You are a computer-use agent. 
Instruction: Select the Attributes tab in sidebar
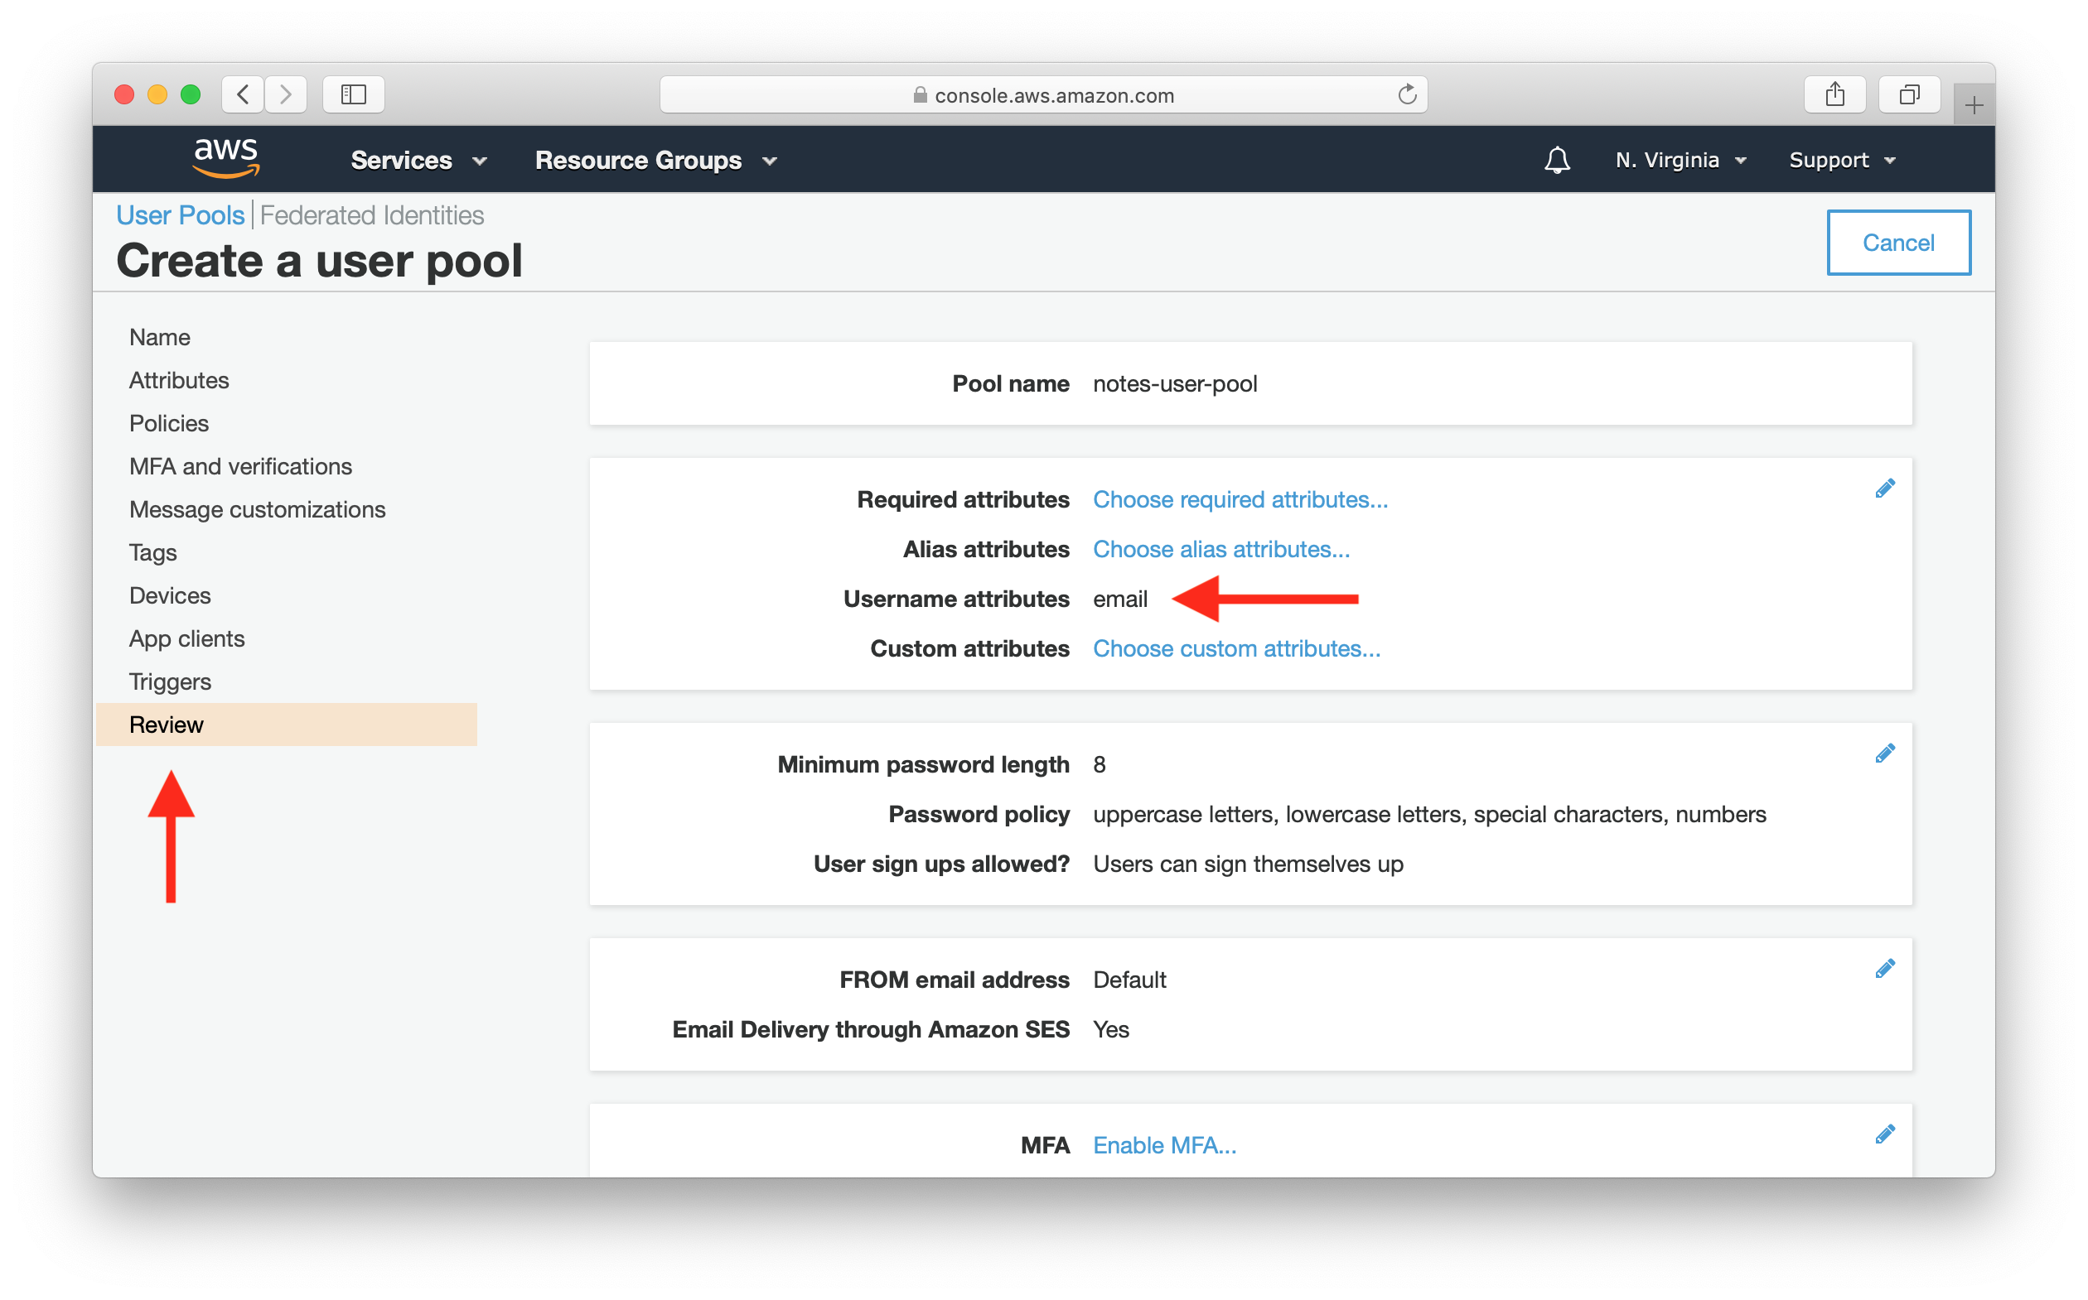(178, 379)
